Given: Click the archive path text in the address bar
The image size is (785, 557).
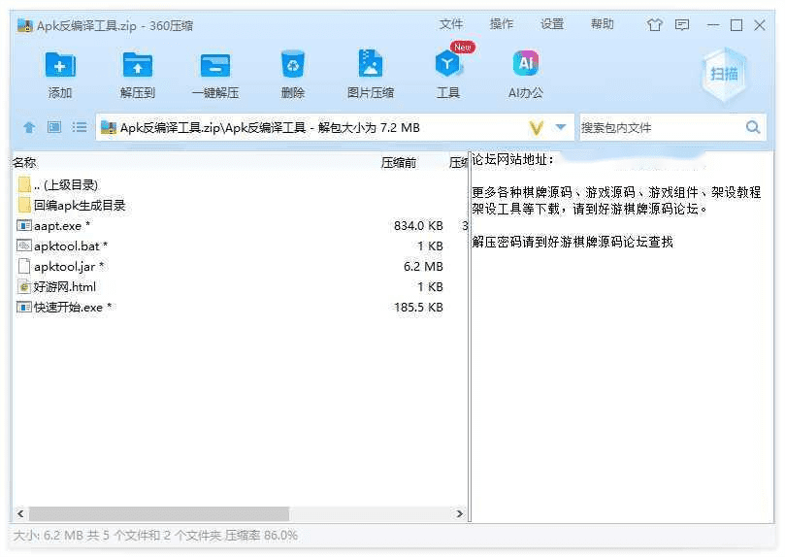Looking at the screenshot, I should (270, 128).
